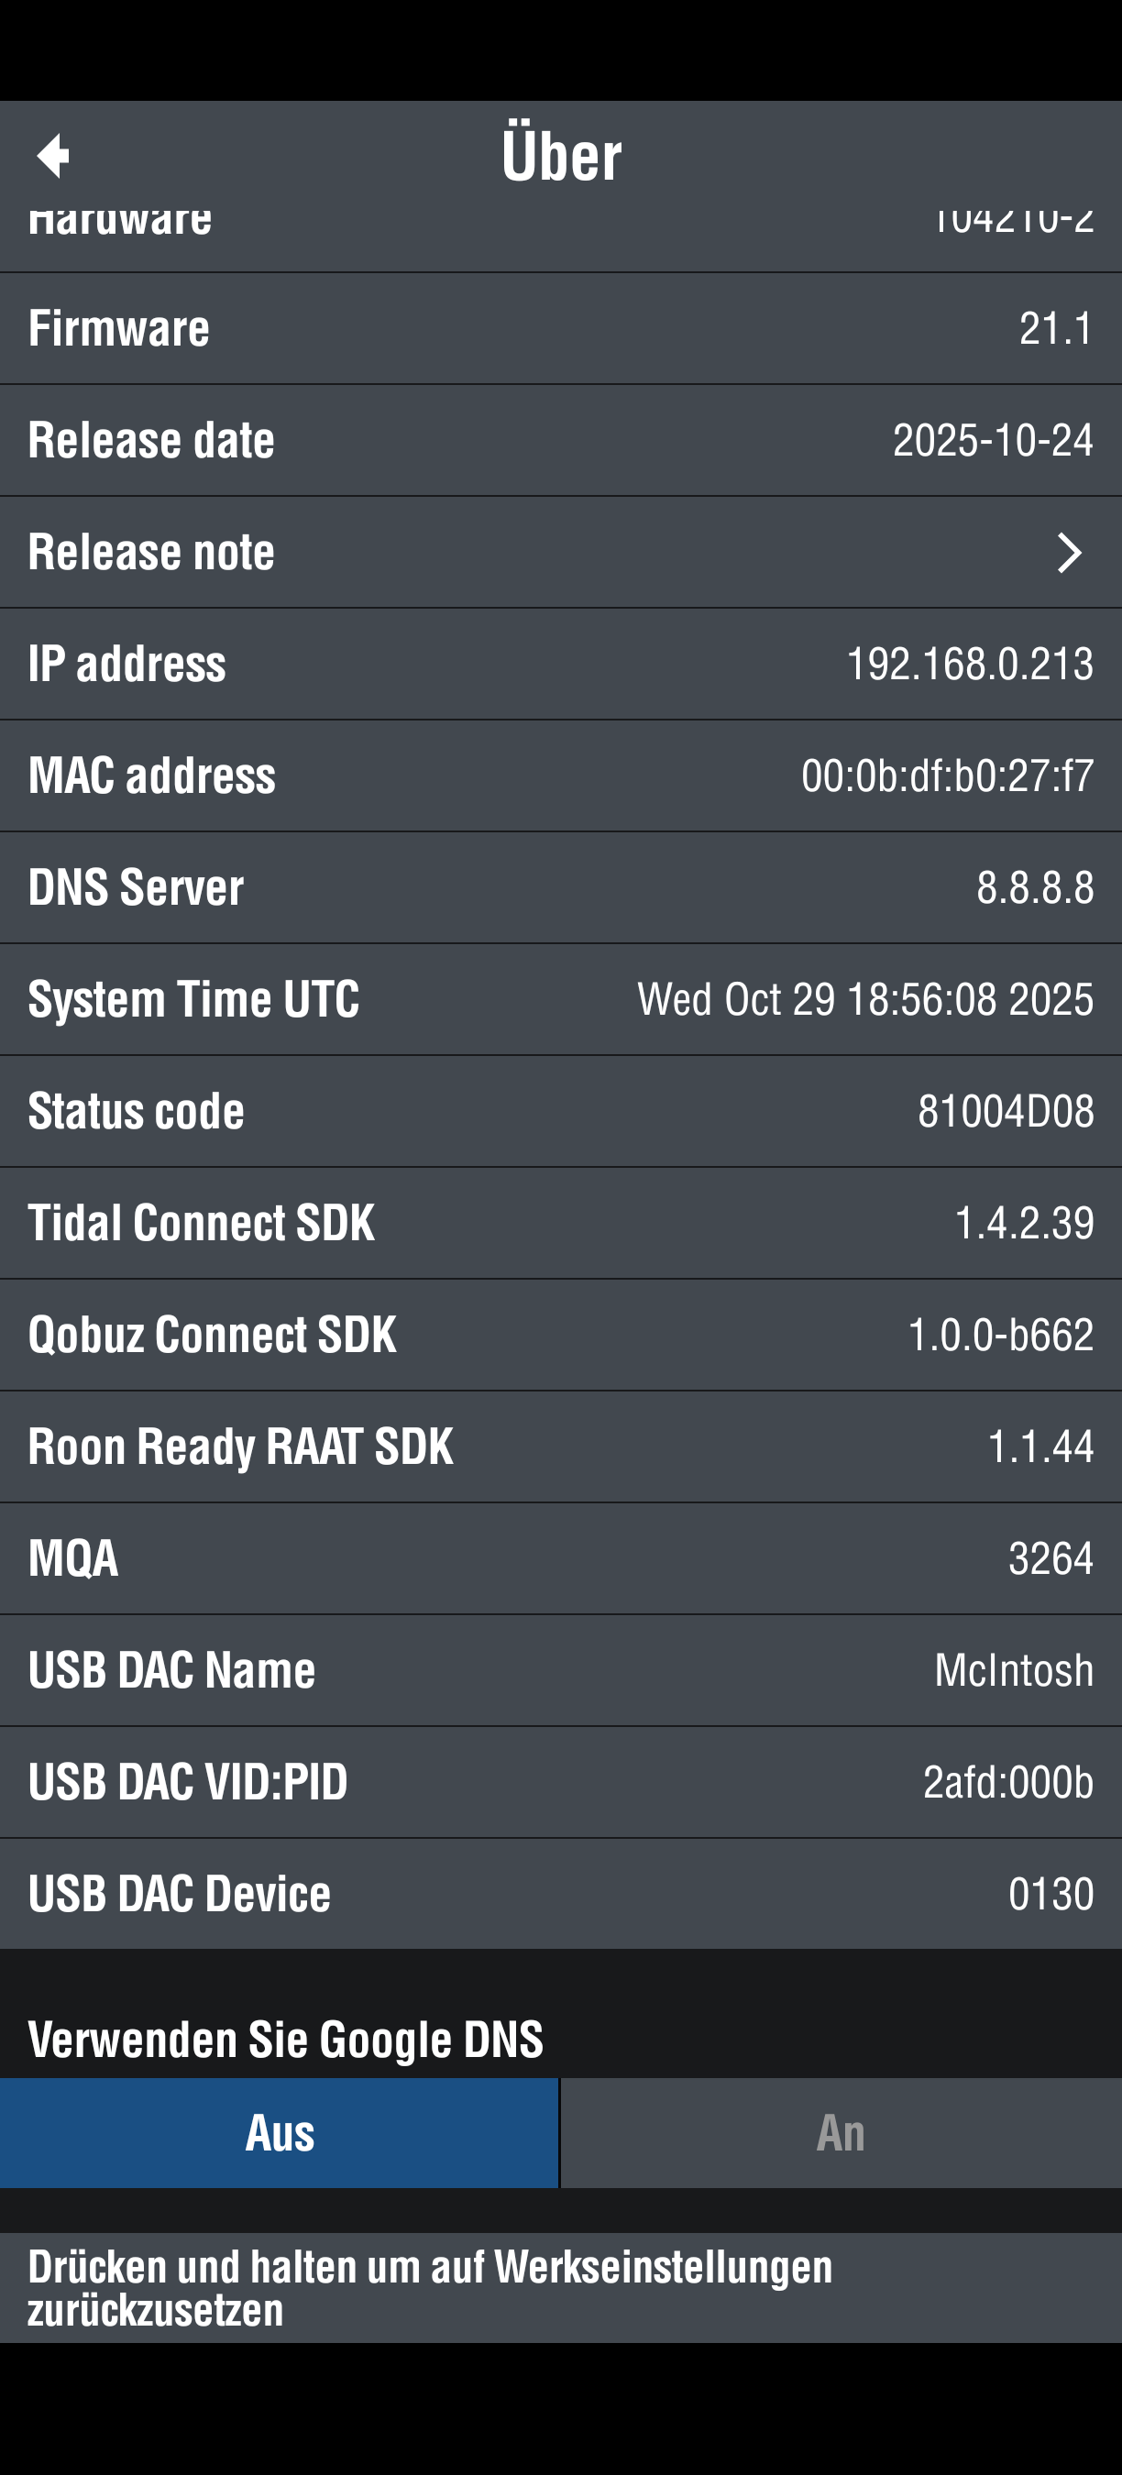1122x2475 pixels.
Task: Select the Roon Ready RAAT SDK row
Action: pos(561,1446)
